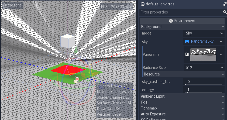Click the Material Changes: 20 text
This screenshot has height=120, width=227.
114,92
